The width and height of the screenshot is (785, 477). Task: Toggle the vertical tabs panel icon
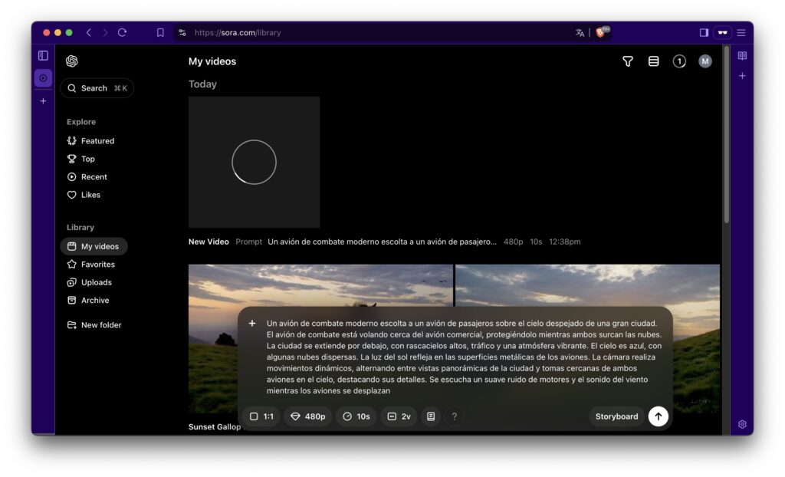43,56
